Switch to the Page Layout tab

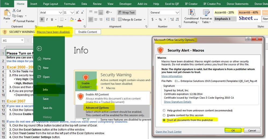pos(50,4)
